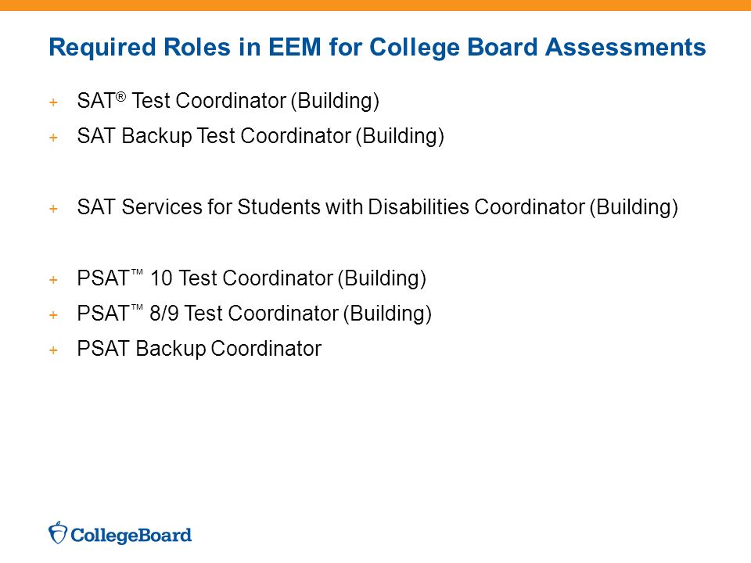
Task: Click the word Assessments in the title
Action: (x=626, y=47)
